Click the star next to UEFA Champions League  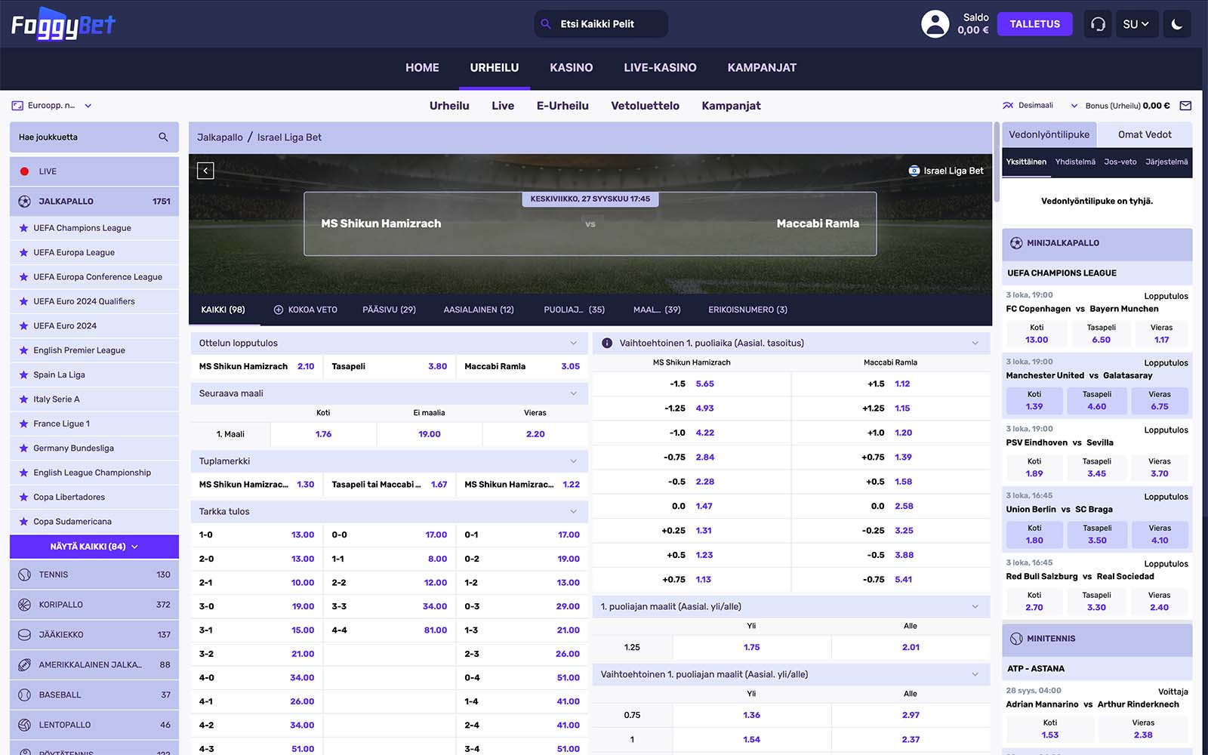click(23, 228)
